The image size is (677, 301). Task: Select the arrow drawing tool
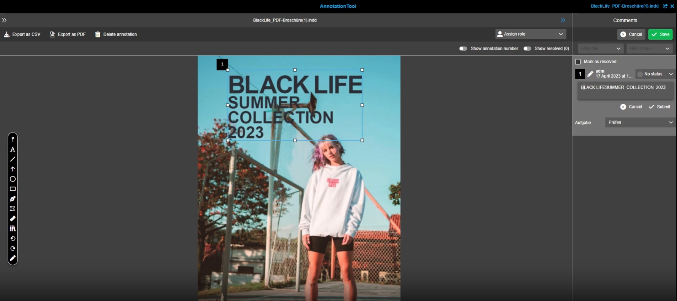(13, 169)
